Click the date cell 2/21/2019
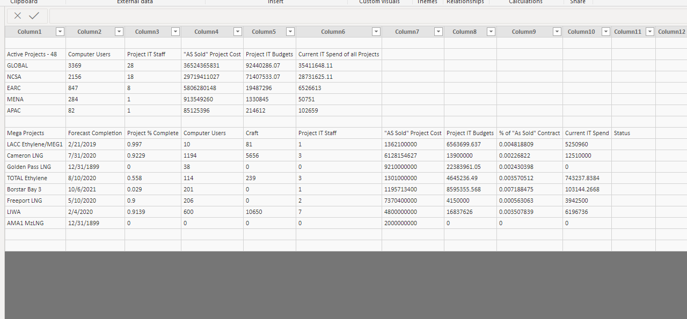This screenshot has height=319, width=687. [96, 144]
